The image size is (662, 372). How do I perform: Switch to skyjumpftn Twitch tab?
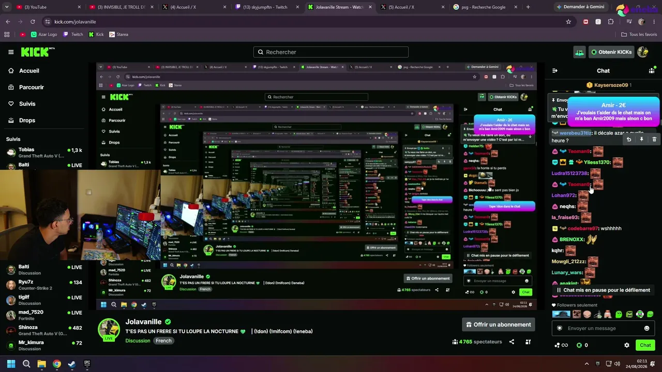click(266, 7)
